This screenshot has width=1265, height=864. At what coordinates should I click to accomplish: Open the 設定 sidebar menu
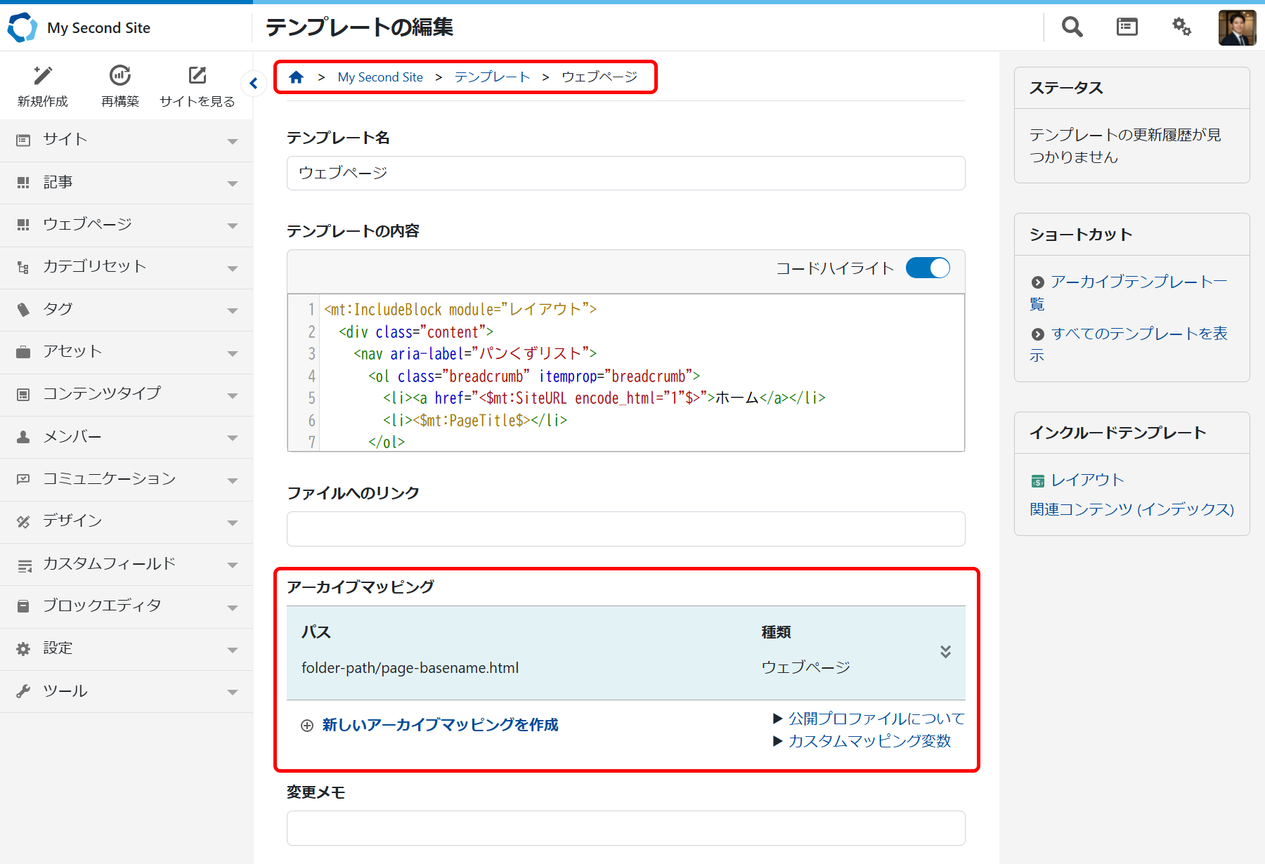pos(126,648)
